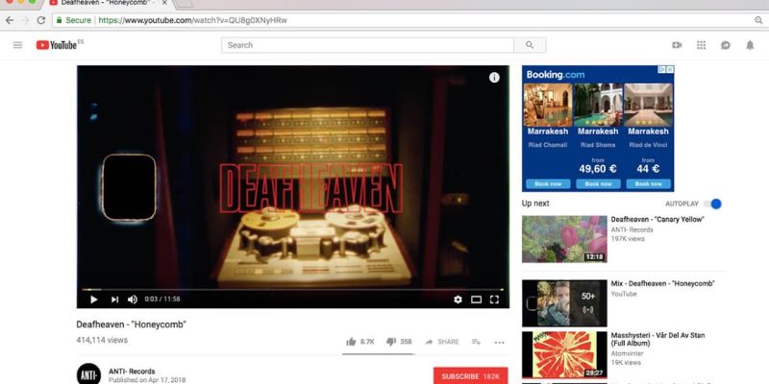Open zoom magnifier icon in address bar
Screen dimensions: 769x384
tap(758, 20)
